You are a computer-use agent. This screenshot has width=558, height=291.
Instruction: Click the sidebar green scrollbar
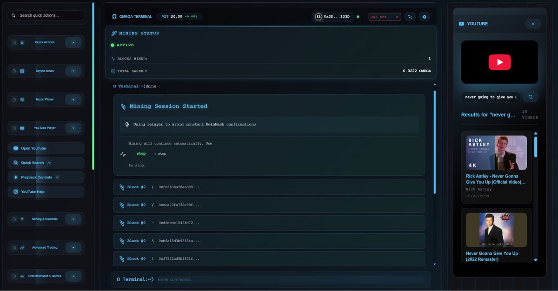(93, 86)
